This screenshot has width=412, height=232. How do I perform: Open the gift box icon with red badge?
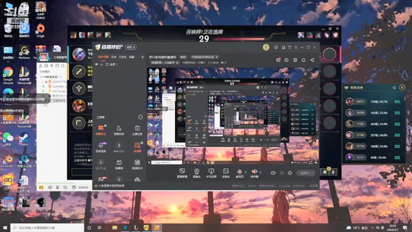[x=278, y=60]
